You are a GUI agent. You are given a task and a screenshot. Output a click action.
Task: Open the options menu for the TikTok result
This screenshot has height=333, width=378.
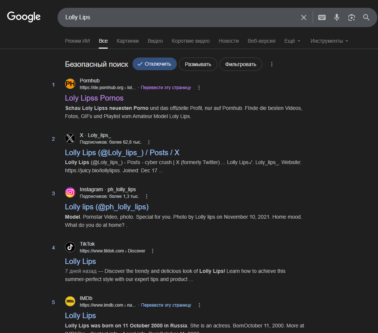pyautogui.click(x=153, y=251)
